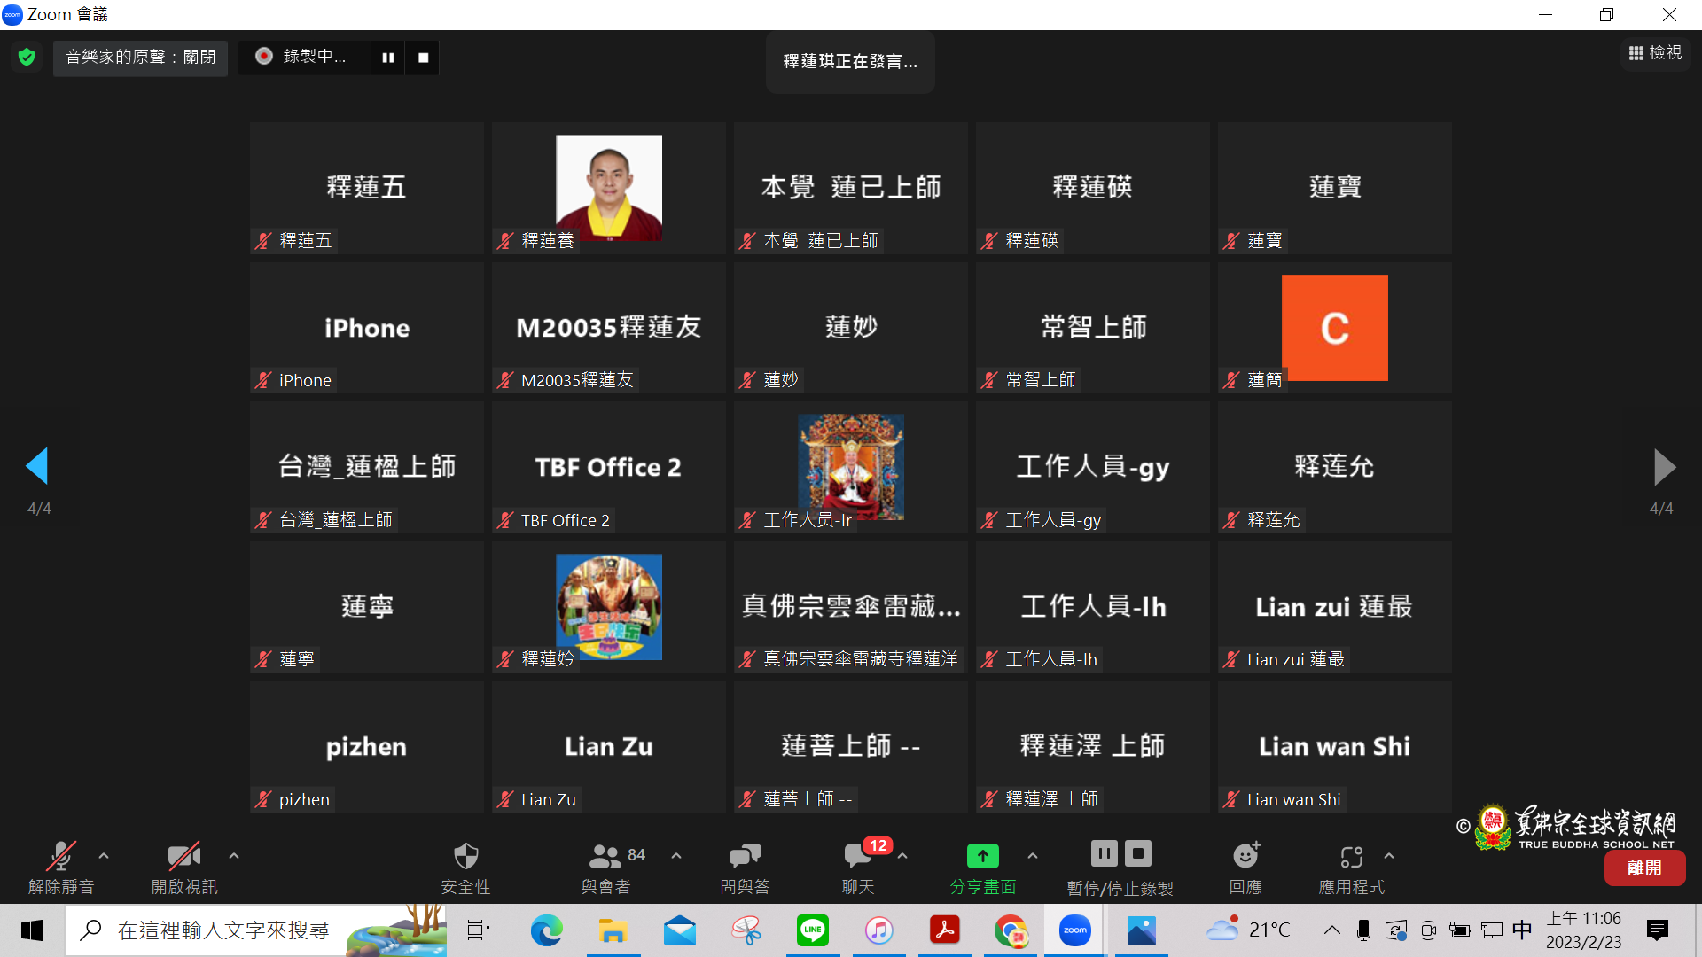
Task: Toggle original sound for musicians
Action: [140, 58]
